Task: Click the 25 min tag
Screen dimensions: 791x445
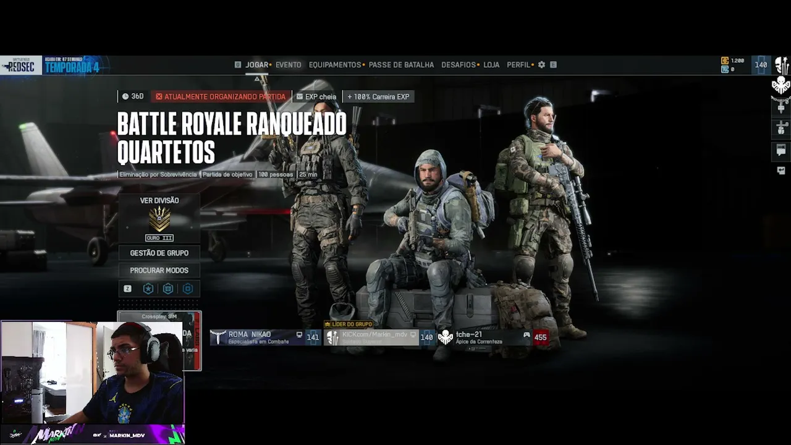Action: click(308, 175)
